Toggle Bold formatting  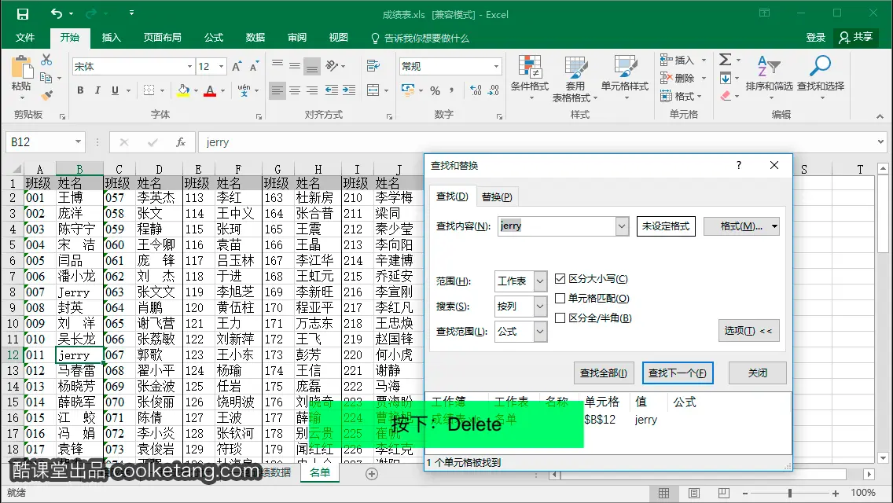[80, 90]
